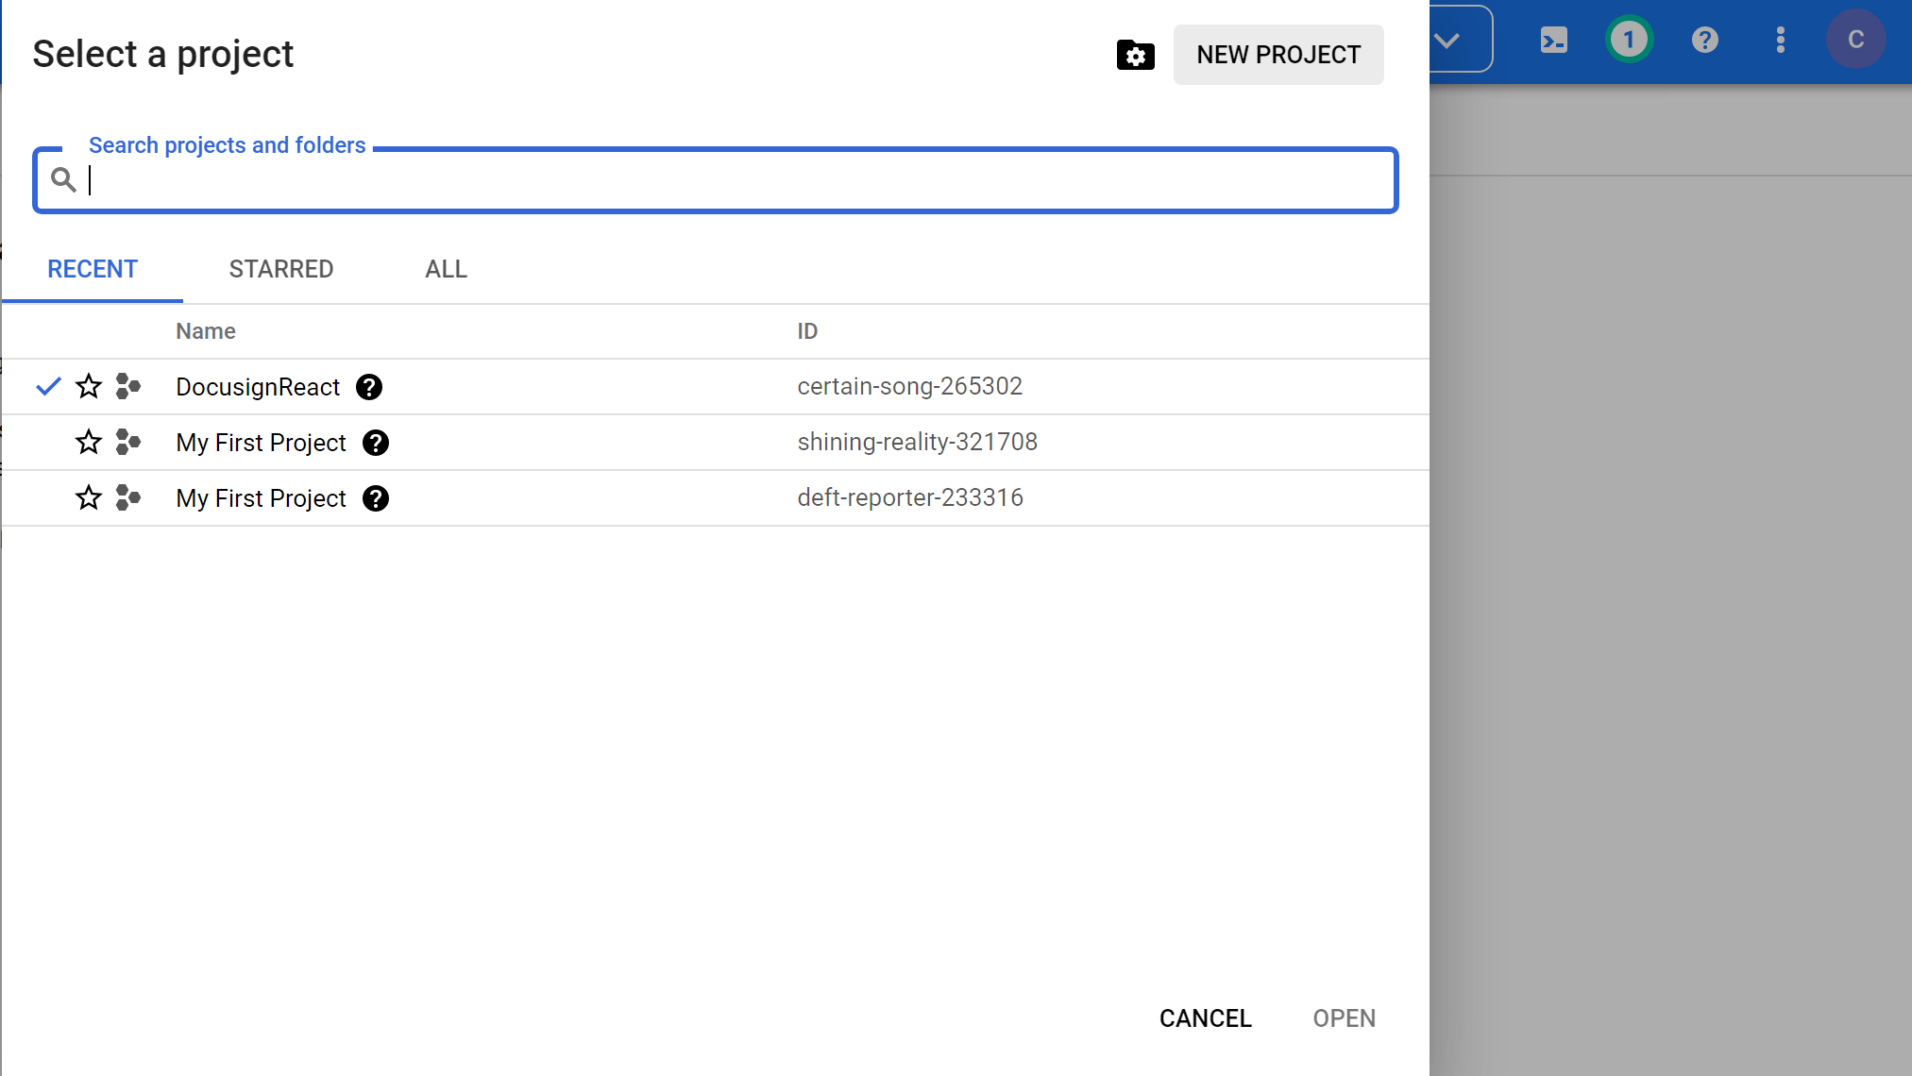Screen dimensions: 1912x1076
Task: Click the CANCEL button
Action: click(1206, 1017)
